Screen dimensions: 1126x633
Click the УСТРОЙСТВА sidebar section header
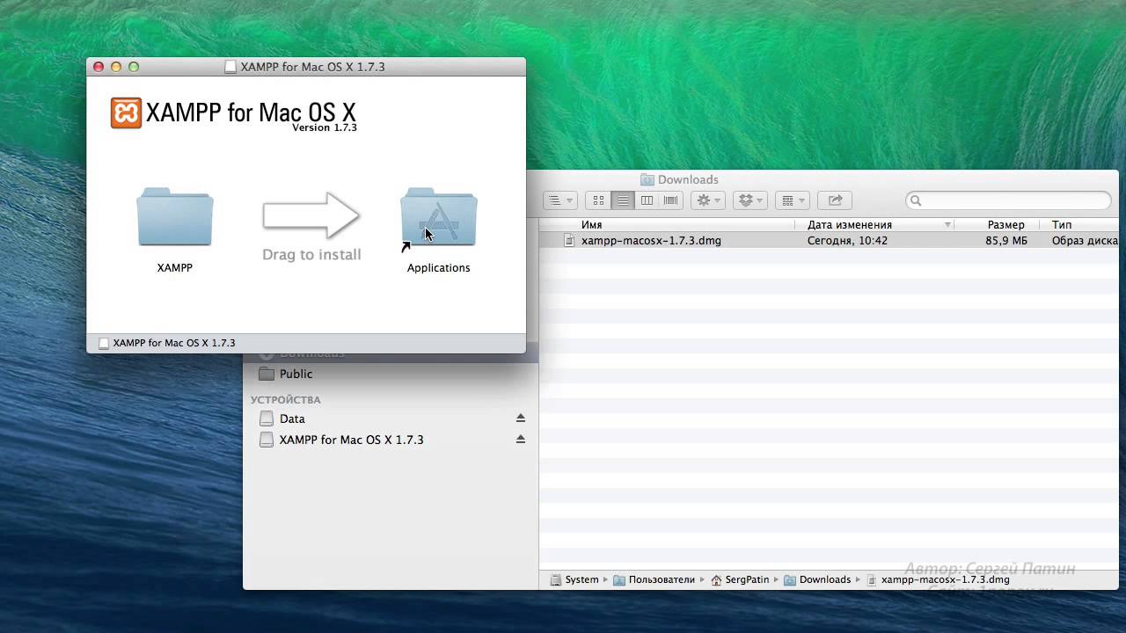pyautogui.click(x=285, y=400)
